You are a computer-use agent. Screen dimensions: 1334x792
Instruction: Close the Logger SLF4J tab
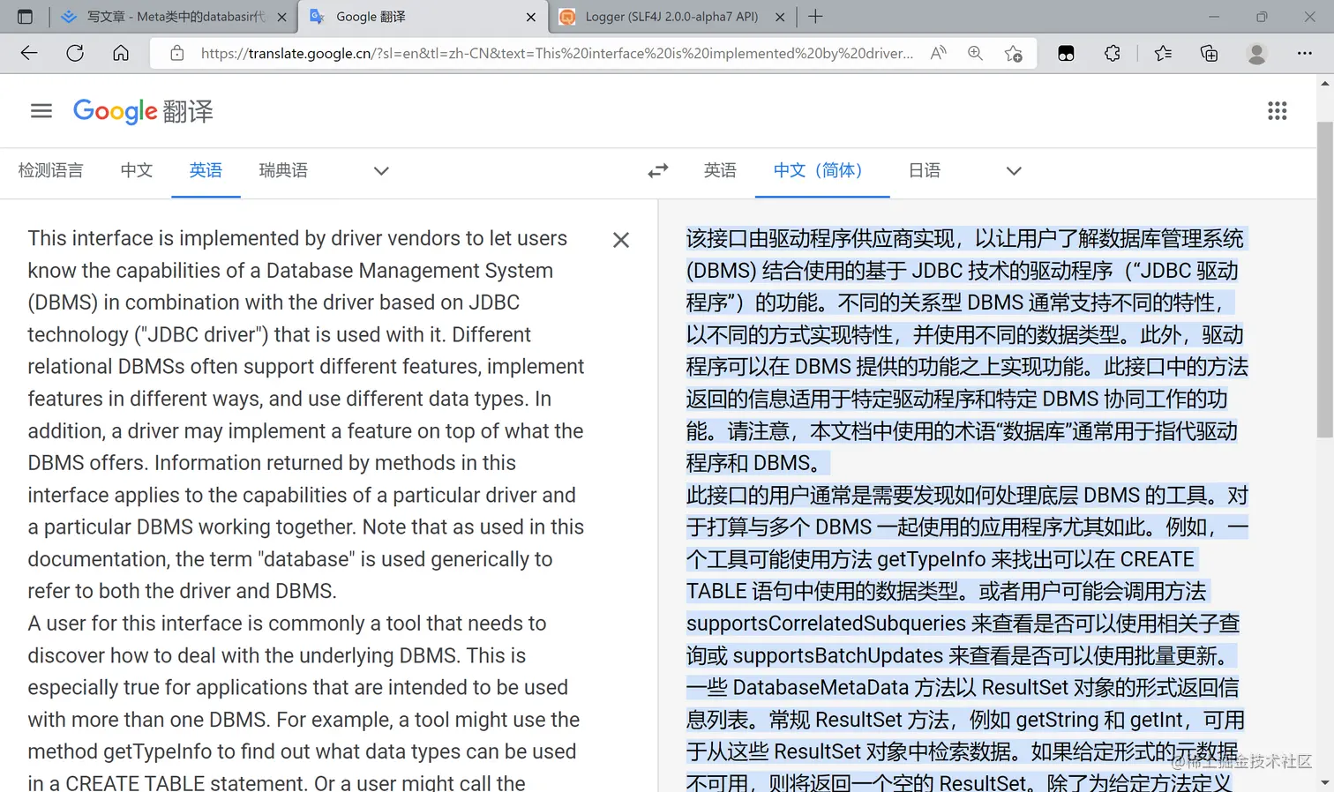click(x=780, y=17)
